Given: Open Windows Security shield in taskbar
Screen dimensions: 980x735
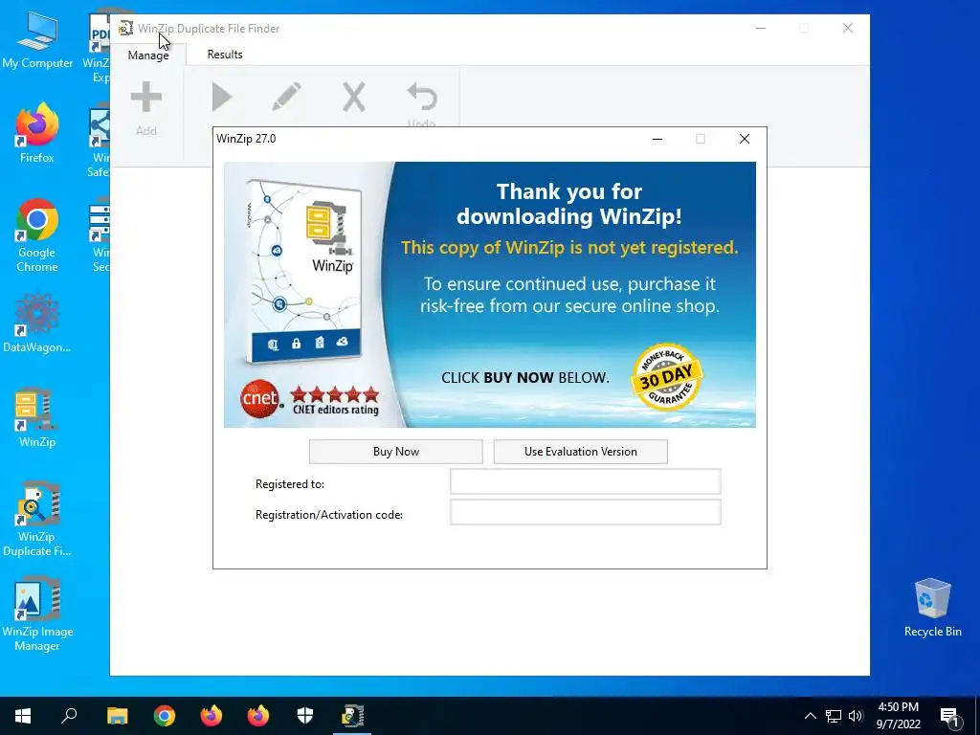Looking at the screenshot, I should pos(305,716).
